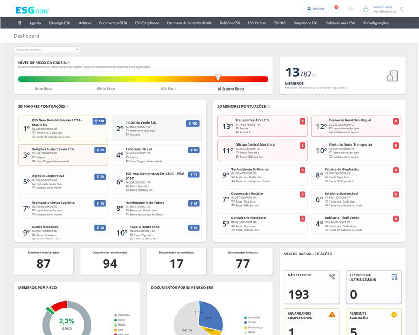Screen dimensions: 419x335
Task: Click the settings gear in header
Action: (x=351, y=9)
